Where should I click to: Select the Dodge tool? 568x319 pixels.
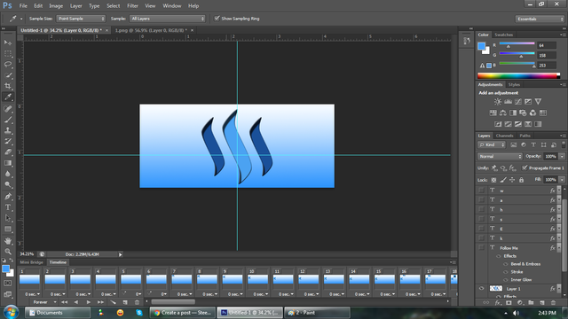point(8,185)
